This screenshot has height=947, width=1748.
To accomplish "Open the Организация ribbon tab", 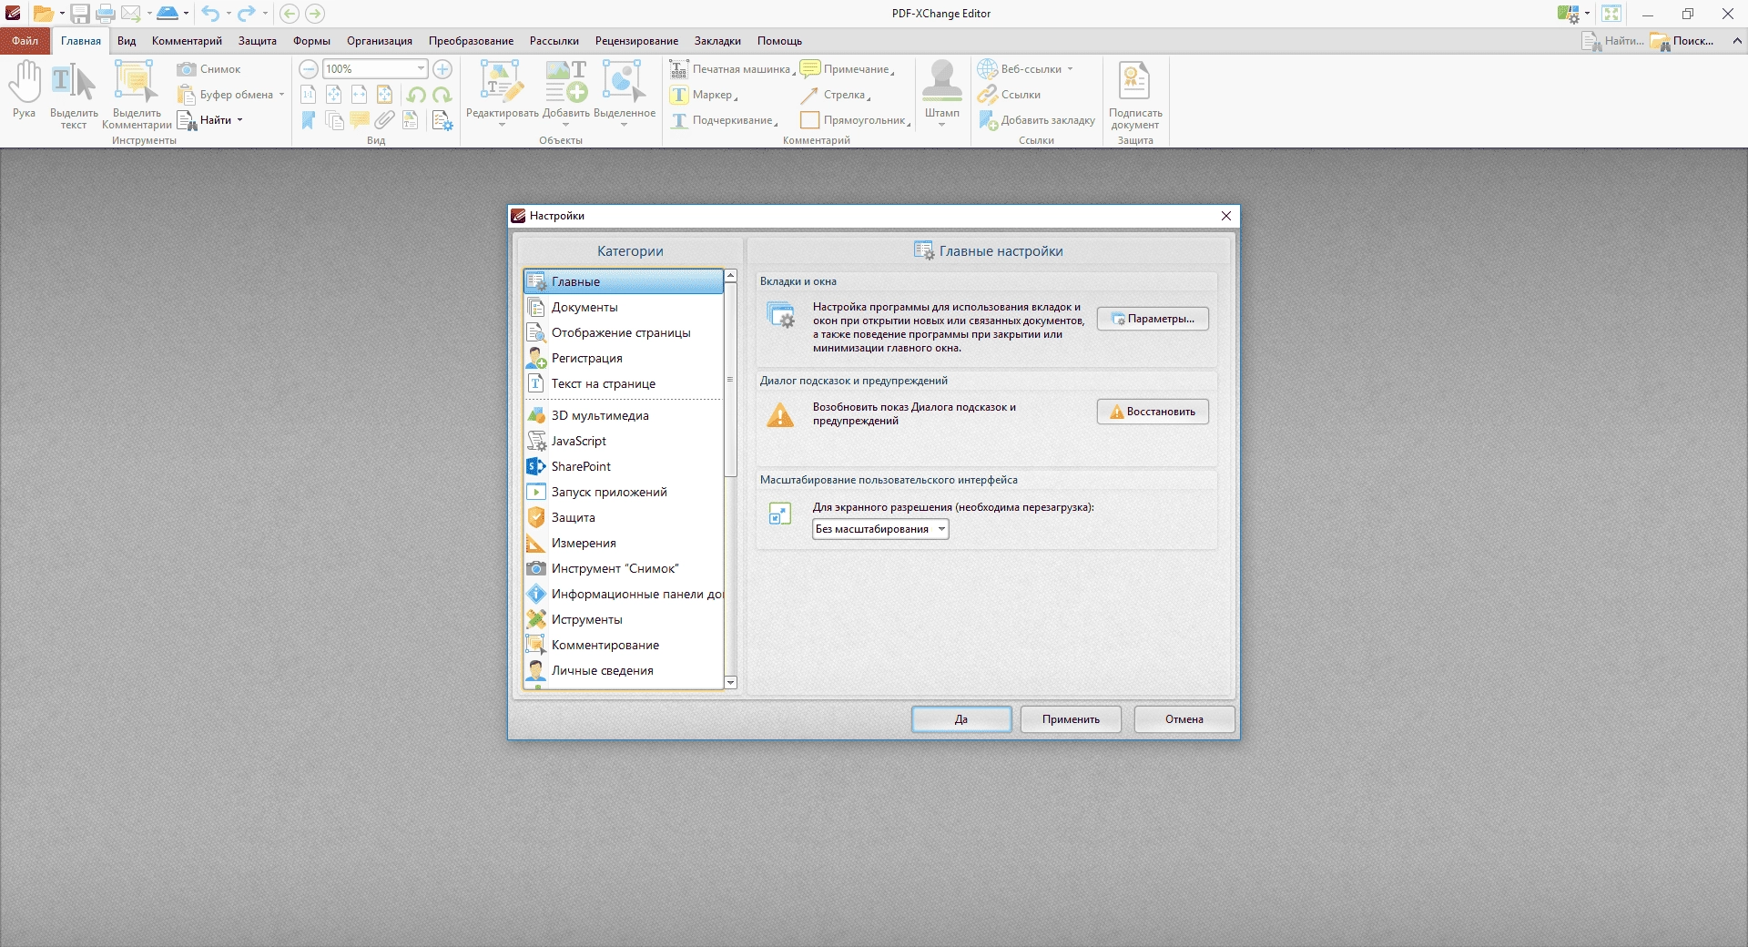I will point(380,41).
